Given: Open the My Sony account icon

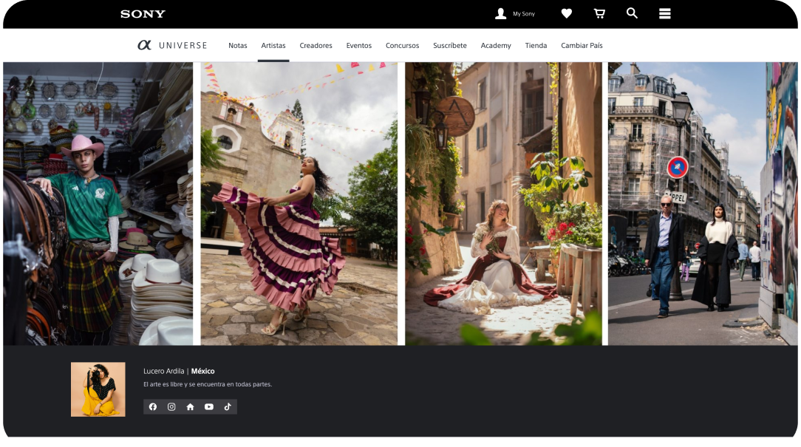Looking at the screenshot, I should [501, 13].
